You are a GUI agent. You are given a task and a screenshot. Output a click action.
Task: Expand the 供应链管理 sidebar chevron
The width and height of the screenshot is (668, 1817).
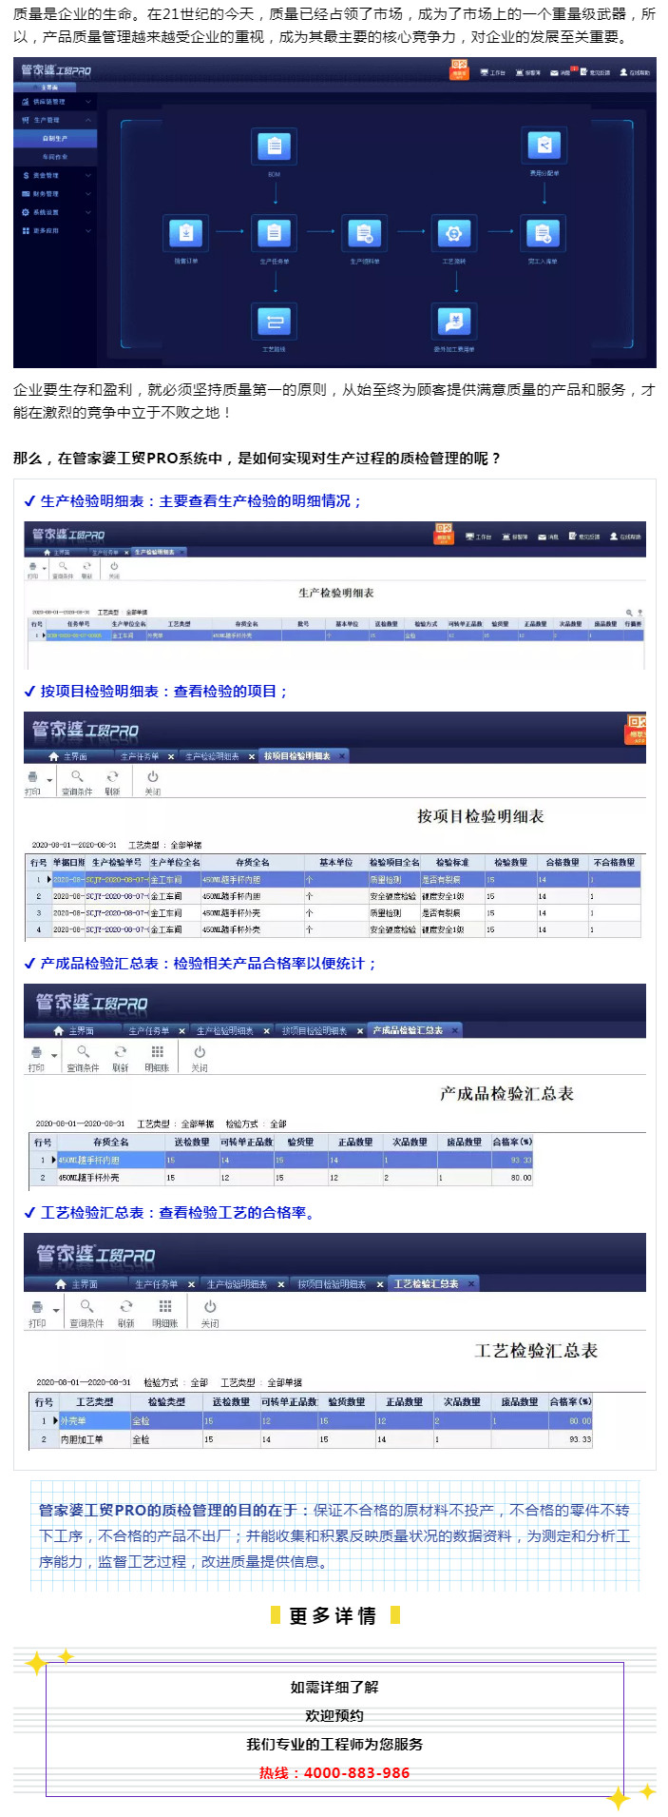pyautogui.click(x=88, y=102)
